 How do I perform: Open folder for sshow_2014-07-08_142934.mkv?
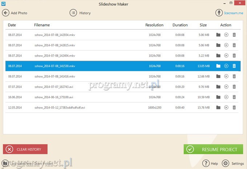(x=218, y=35)
